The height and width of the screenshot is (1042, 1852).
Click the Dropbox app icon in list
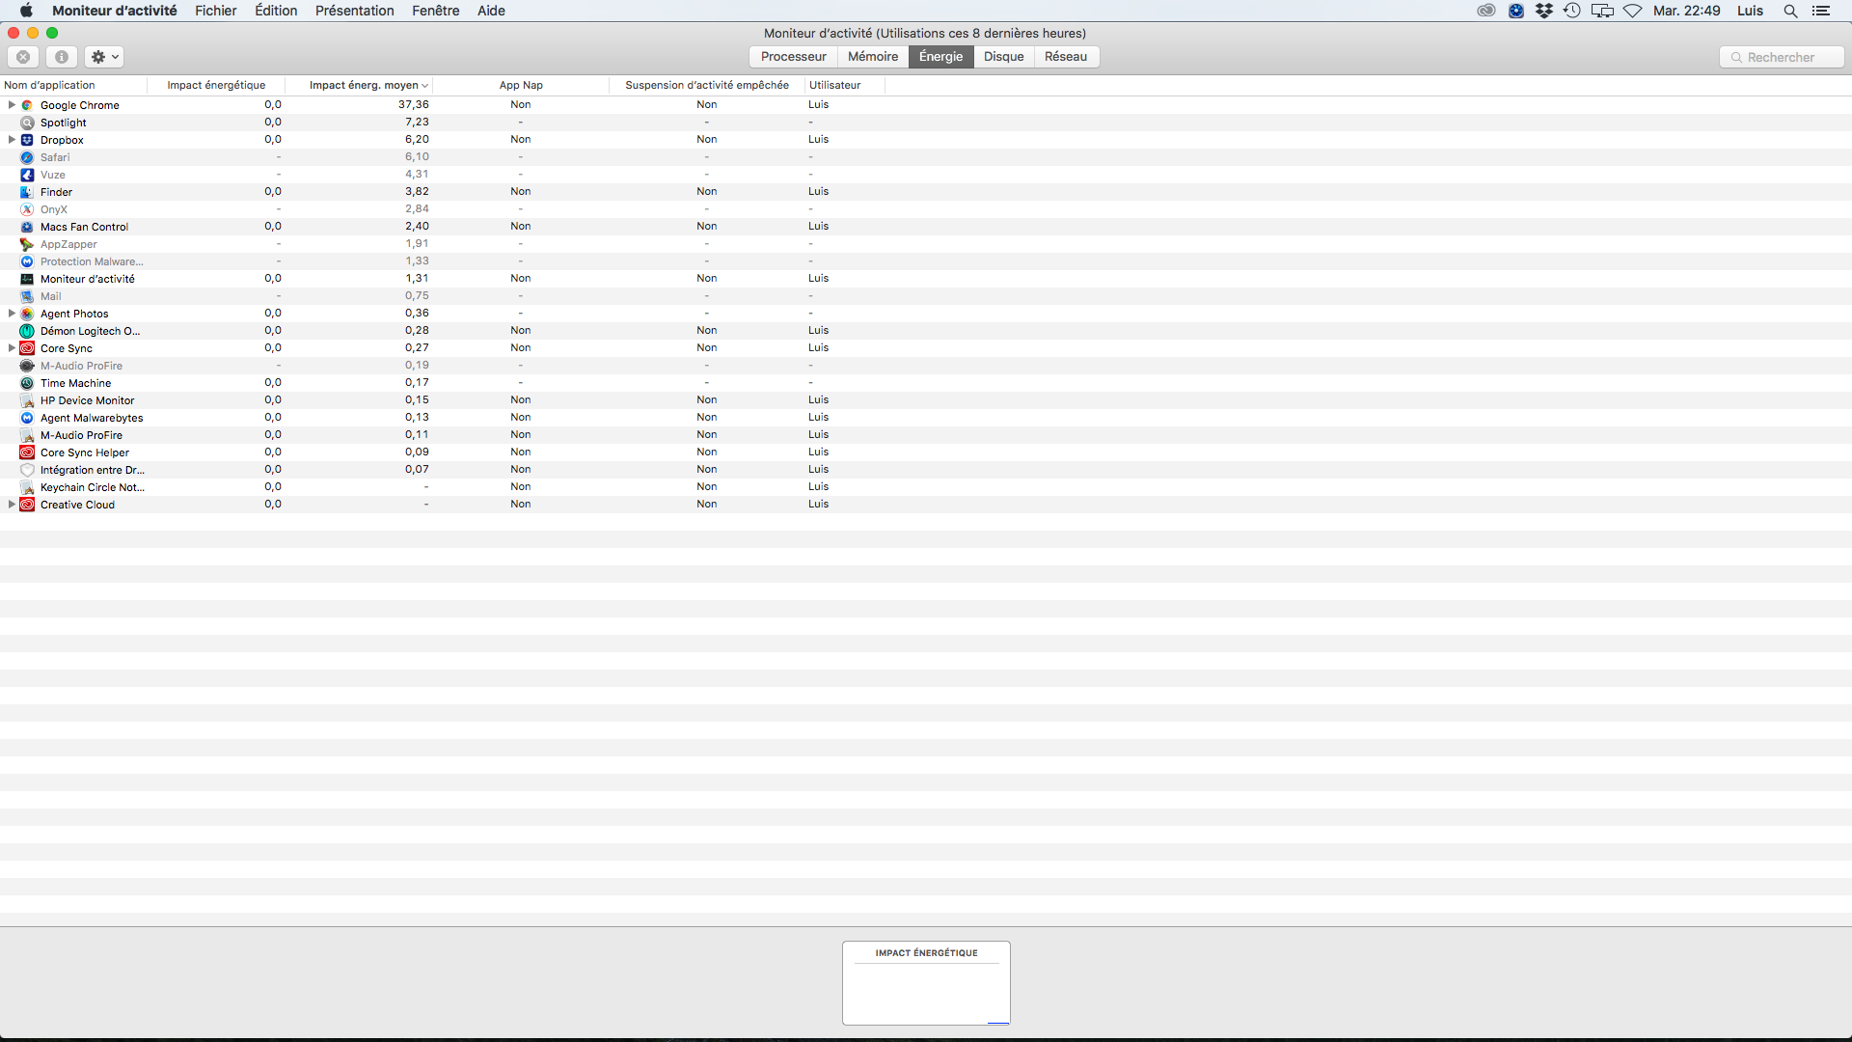tap(27, 140)
